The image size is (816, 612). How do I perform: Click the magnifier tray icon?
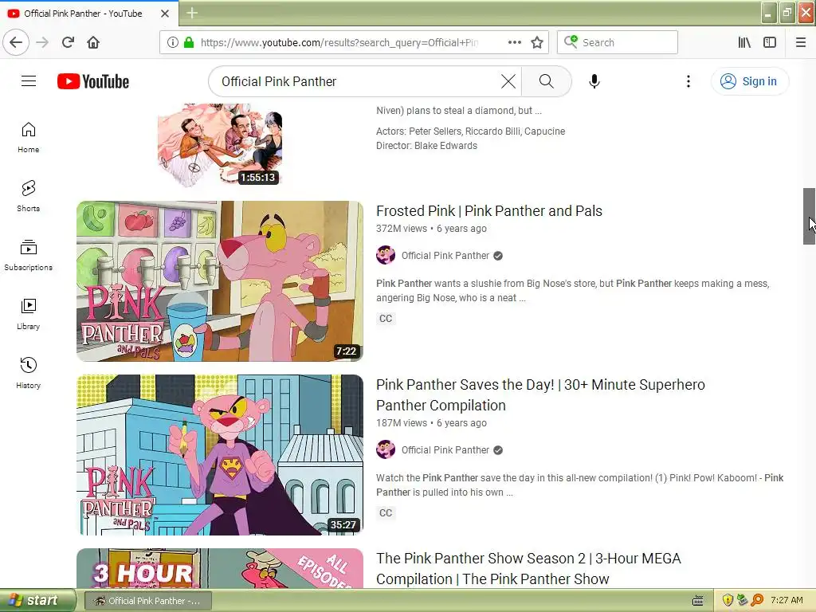(757, 601)
